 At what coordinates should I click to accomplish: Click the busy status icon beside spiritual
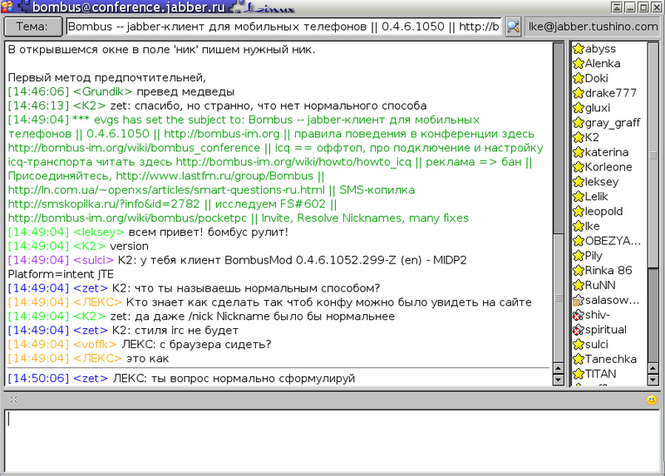point(579,330)
